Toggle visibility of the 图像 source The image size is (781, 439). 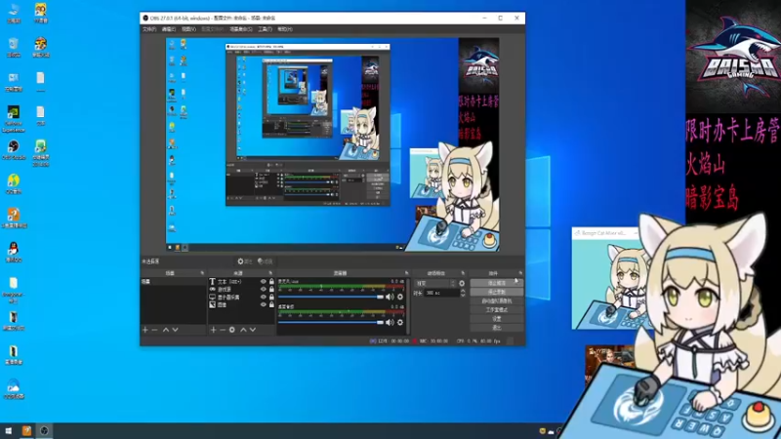(x=263, y=304)
